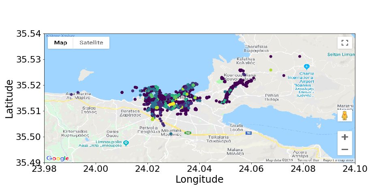The height and width of the screenshot is (196, 372).
Task: Zoom out with the minus button
Action: [x=345, y=149]
